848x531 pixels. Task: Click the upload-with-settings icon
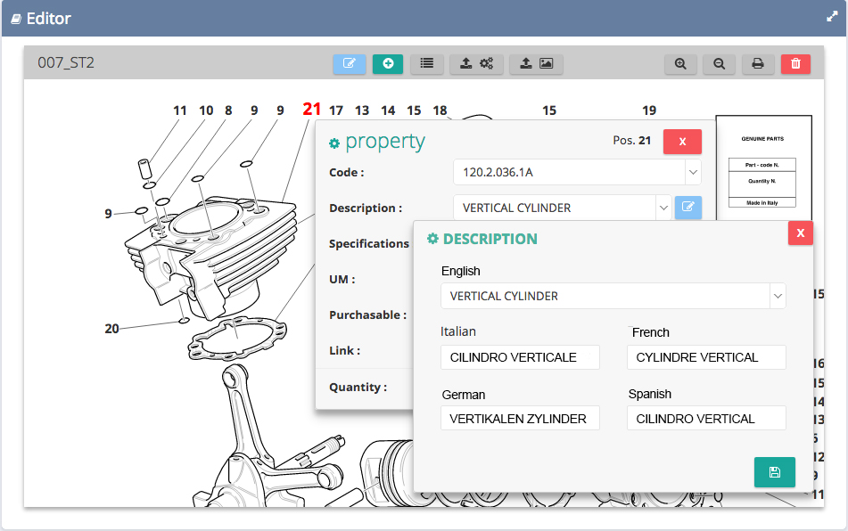pos(475,64)
